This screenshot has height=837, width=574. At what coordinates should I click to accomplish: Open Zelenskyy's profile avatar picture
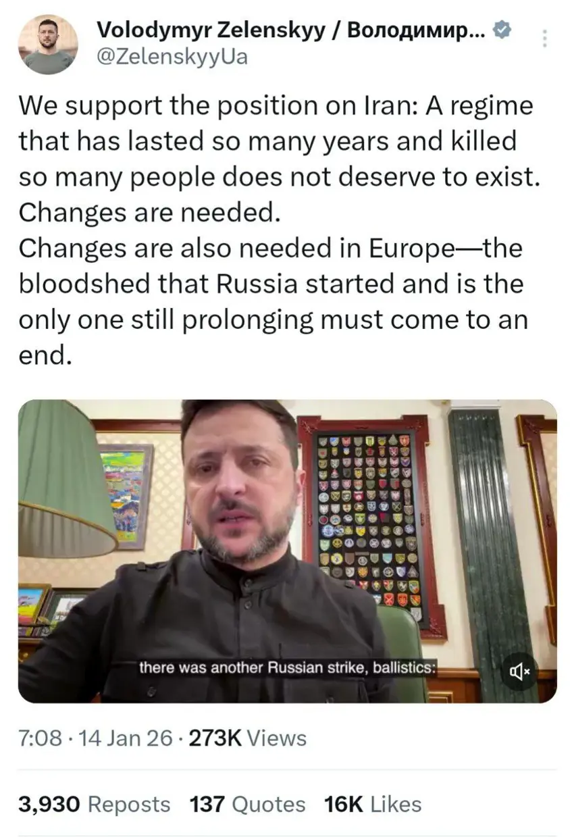point(47,43)
